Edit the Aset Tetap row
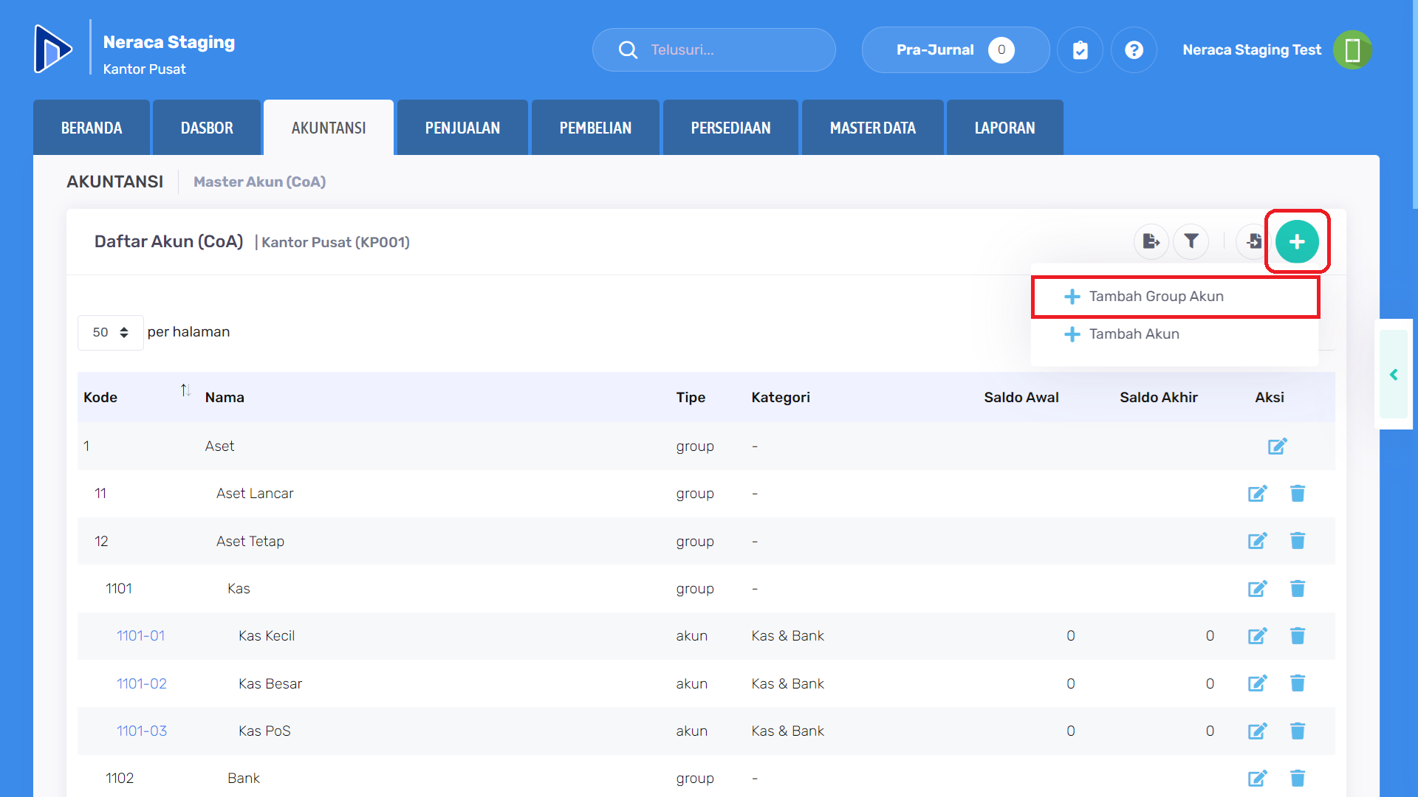This screenshot has height=797, width=1418. (x=1258, y=541)
